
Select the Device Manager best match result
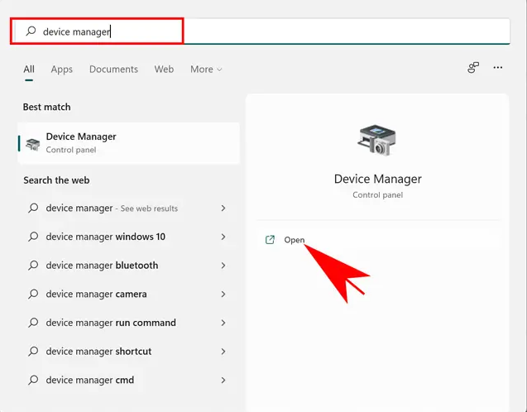click(x=129, y=143)
